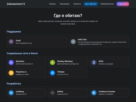The width and height of the screenshot is (136, 102).
Task: Click the Разработка section heading
Action: pos(14,84)
